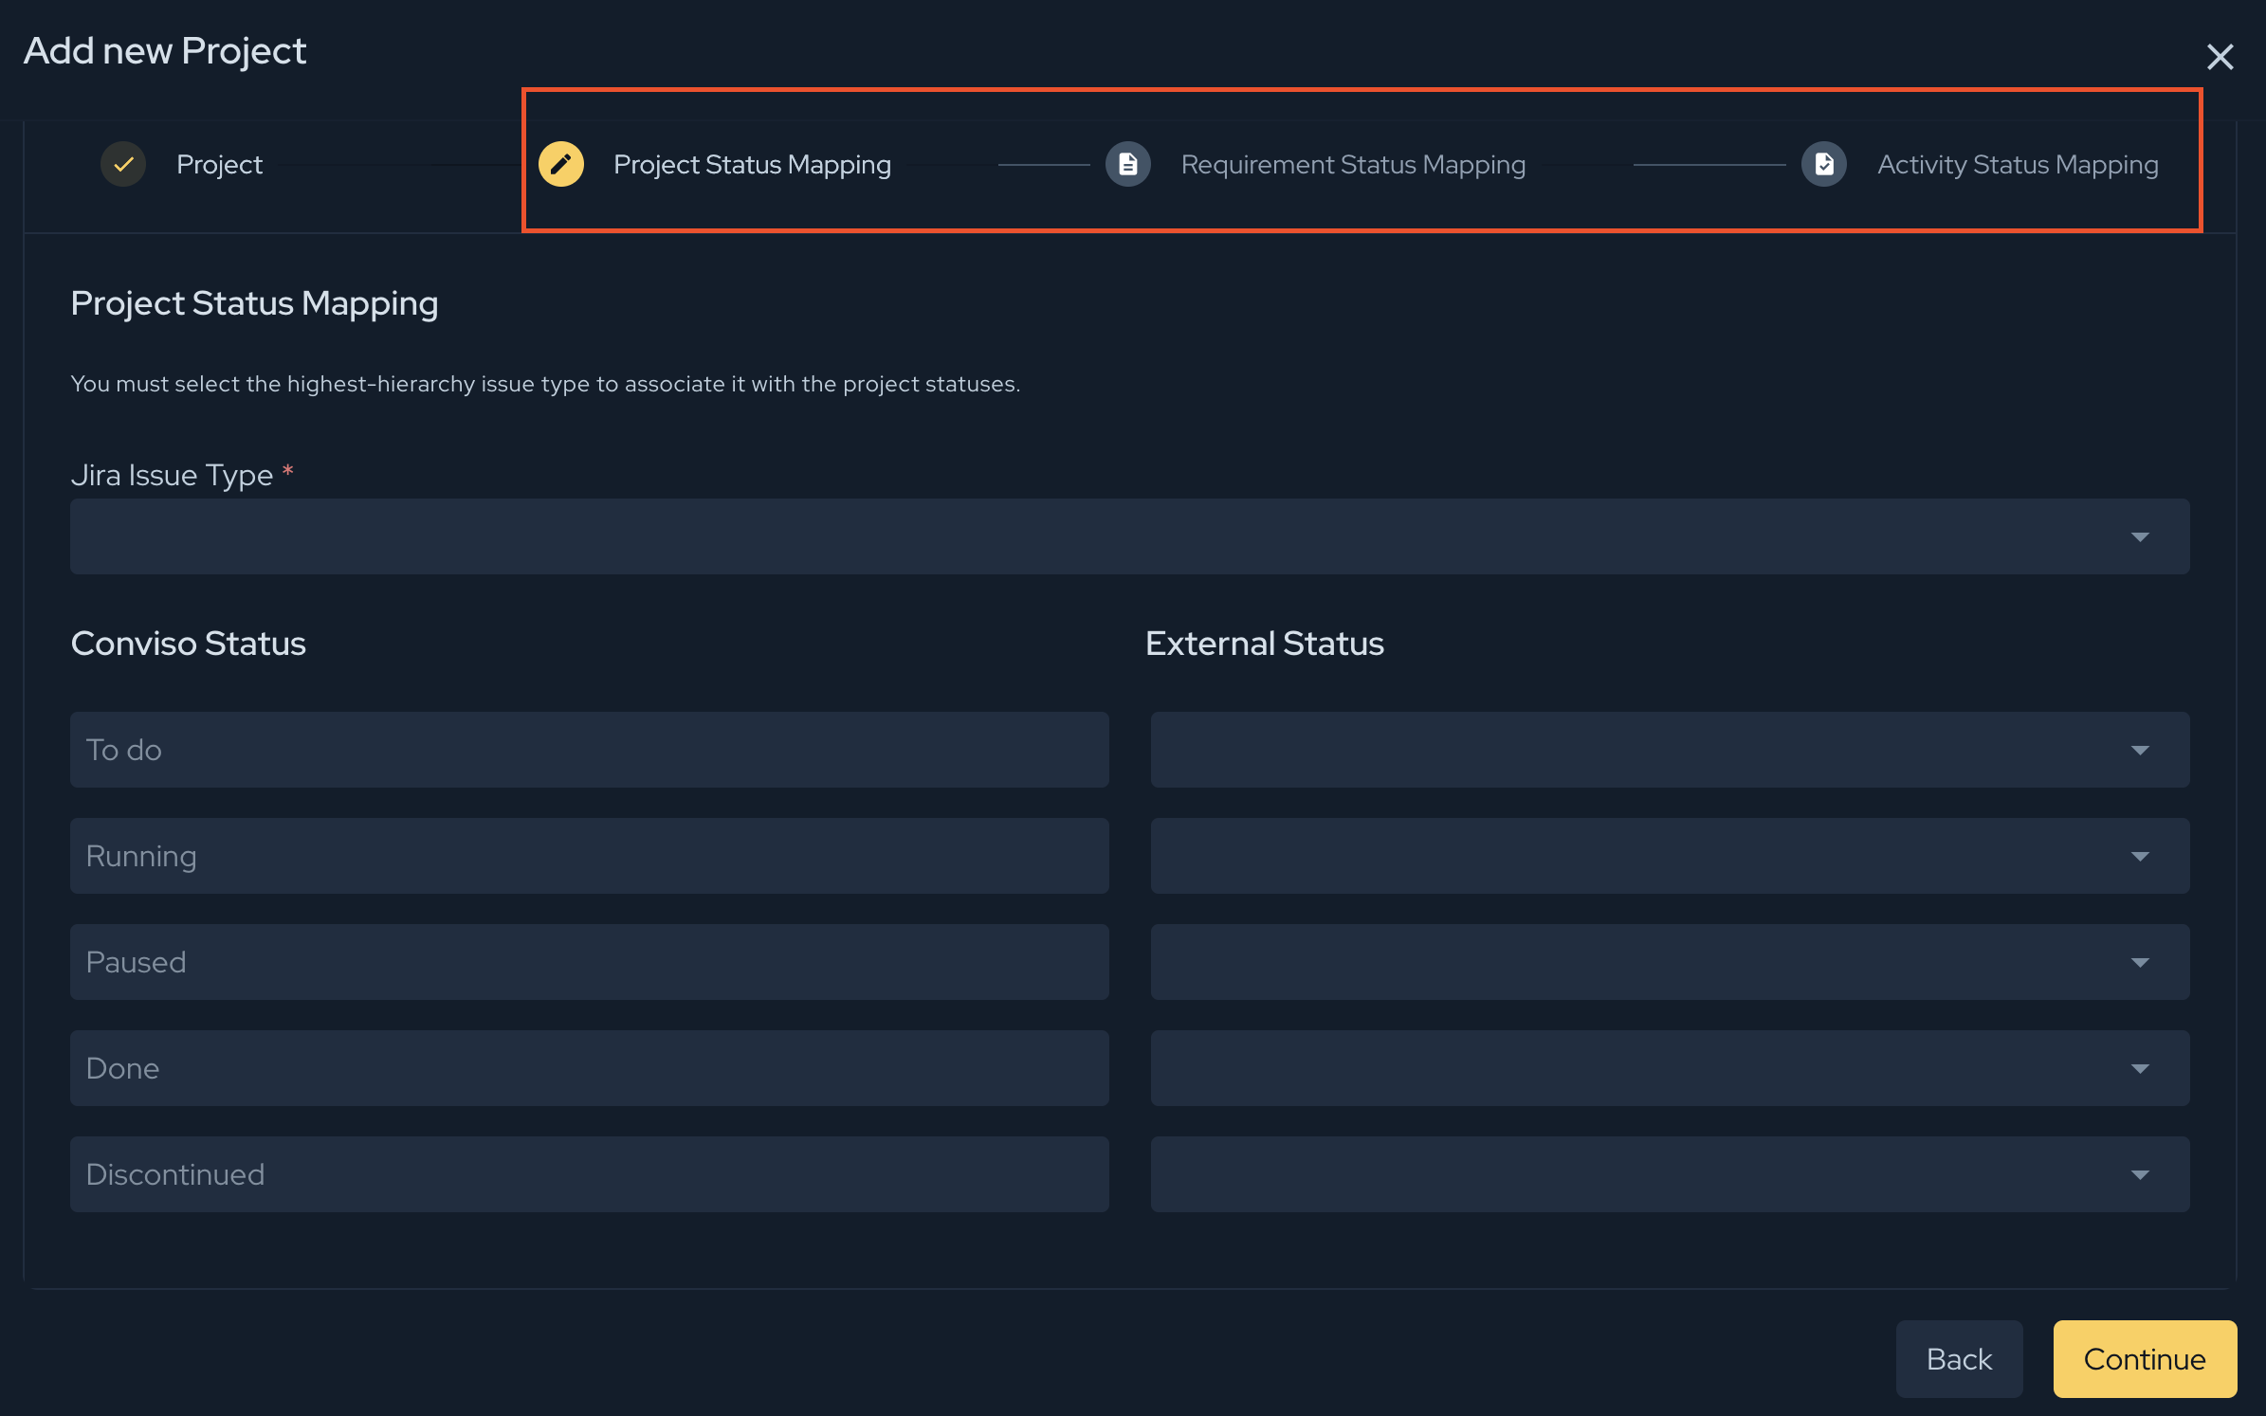Open the Jira Issue Type dropdown
The height and width of the screenshot is (1416, 2266).
[1130, 536]
